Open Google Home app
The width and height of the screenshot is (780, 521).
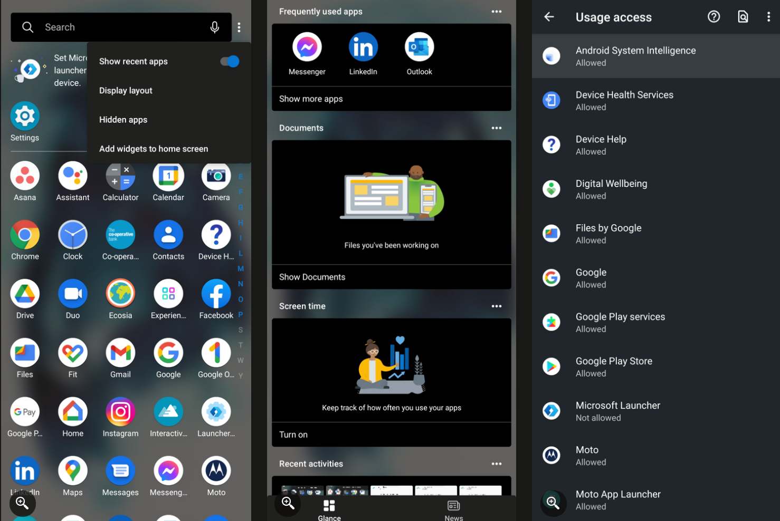coord(73,418)
